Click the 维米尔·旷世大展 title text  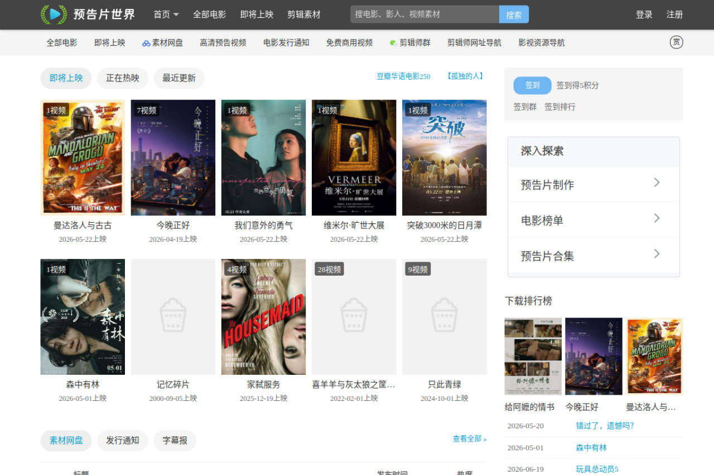[354, 226]
